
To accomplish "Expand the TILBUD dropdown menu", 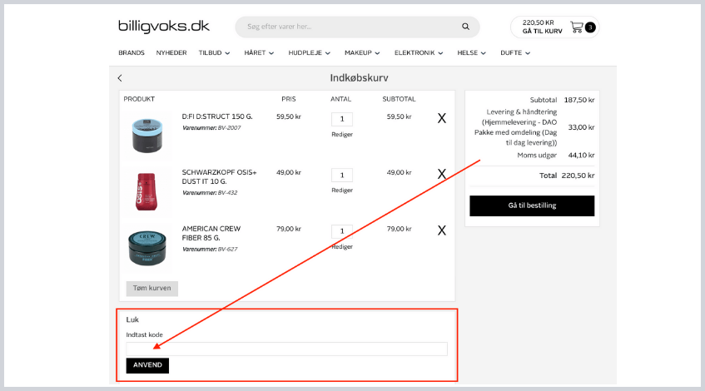I will tap(214, 52).
